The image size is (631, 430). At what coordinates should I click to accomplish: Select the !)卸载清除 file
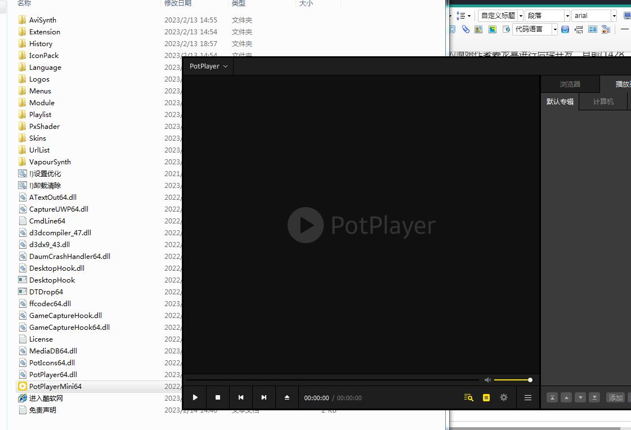coord(44,185)
